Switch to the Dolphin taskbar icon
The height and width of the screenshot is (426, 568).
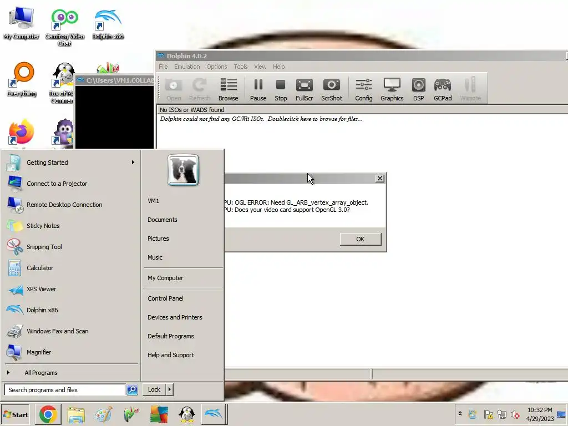(214, 414)
